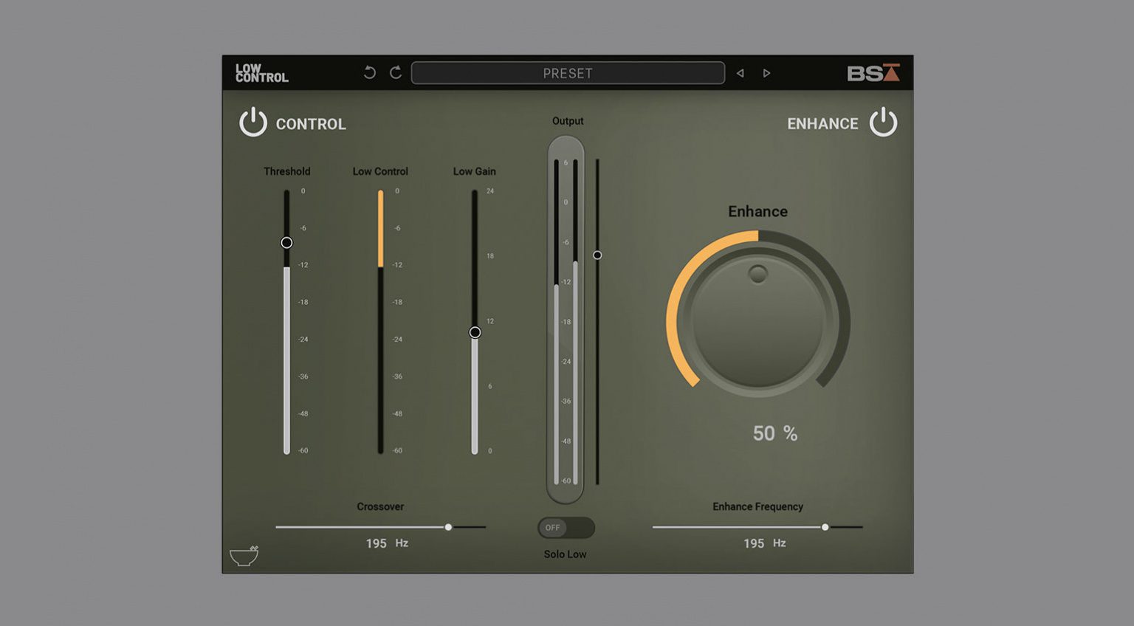The image size is (1134, 626).
Task: Click the previous preset arrow
Action: [x=740, y=73]
